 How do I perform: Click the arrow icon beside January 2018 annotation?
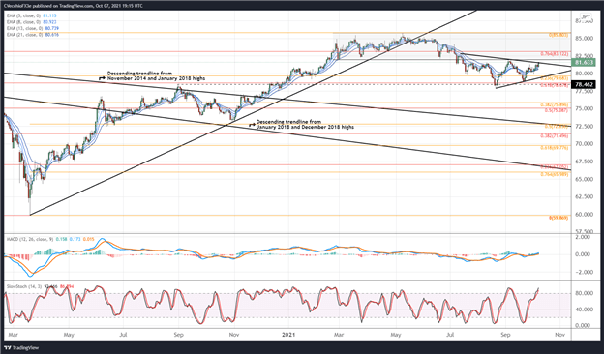(252, 125)
